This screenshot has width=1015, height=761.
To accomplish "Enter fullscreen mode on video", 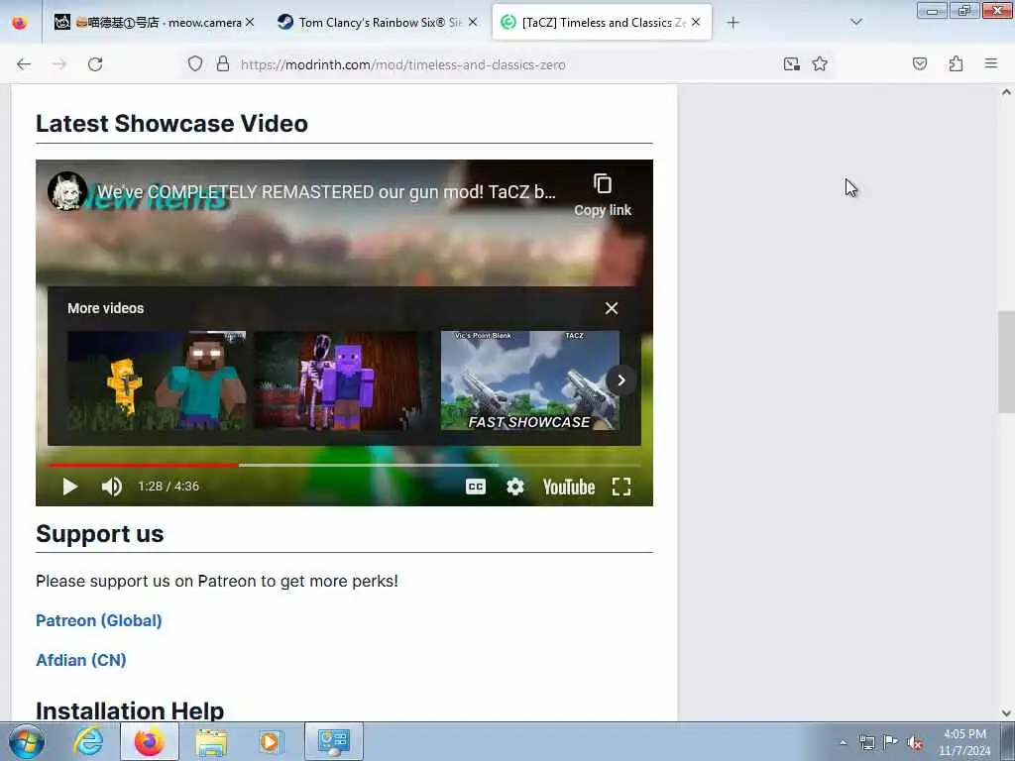I will tap(621, 487).
